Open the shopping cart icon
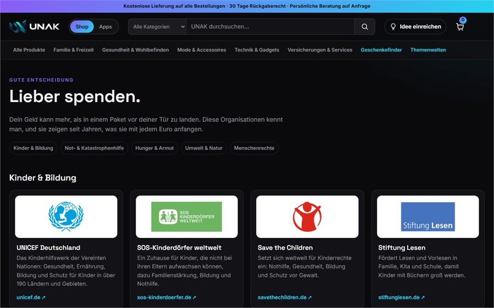 coord(461,26)
